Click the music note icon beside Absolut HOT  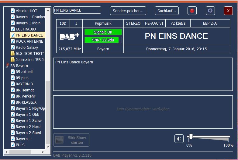click(x=12, y=11)
